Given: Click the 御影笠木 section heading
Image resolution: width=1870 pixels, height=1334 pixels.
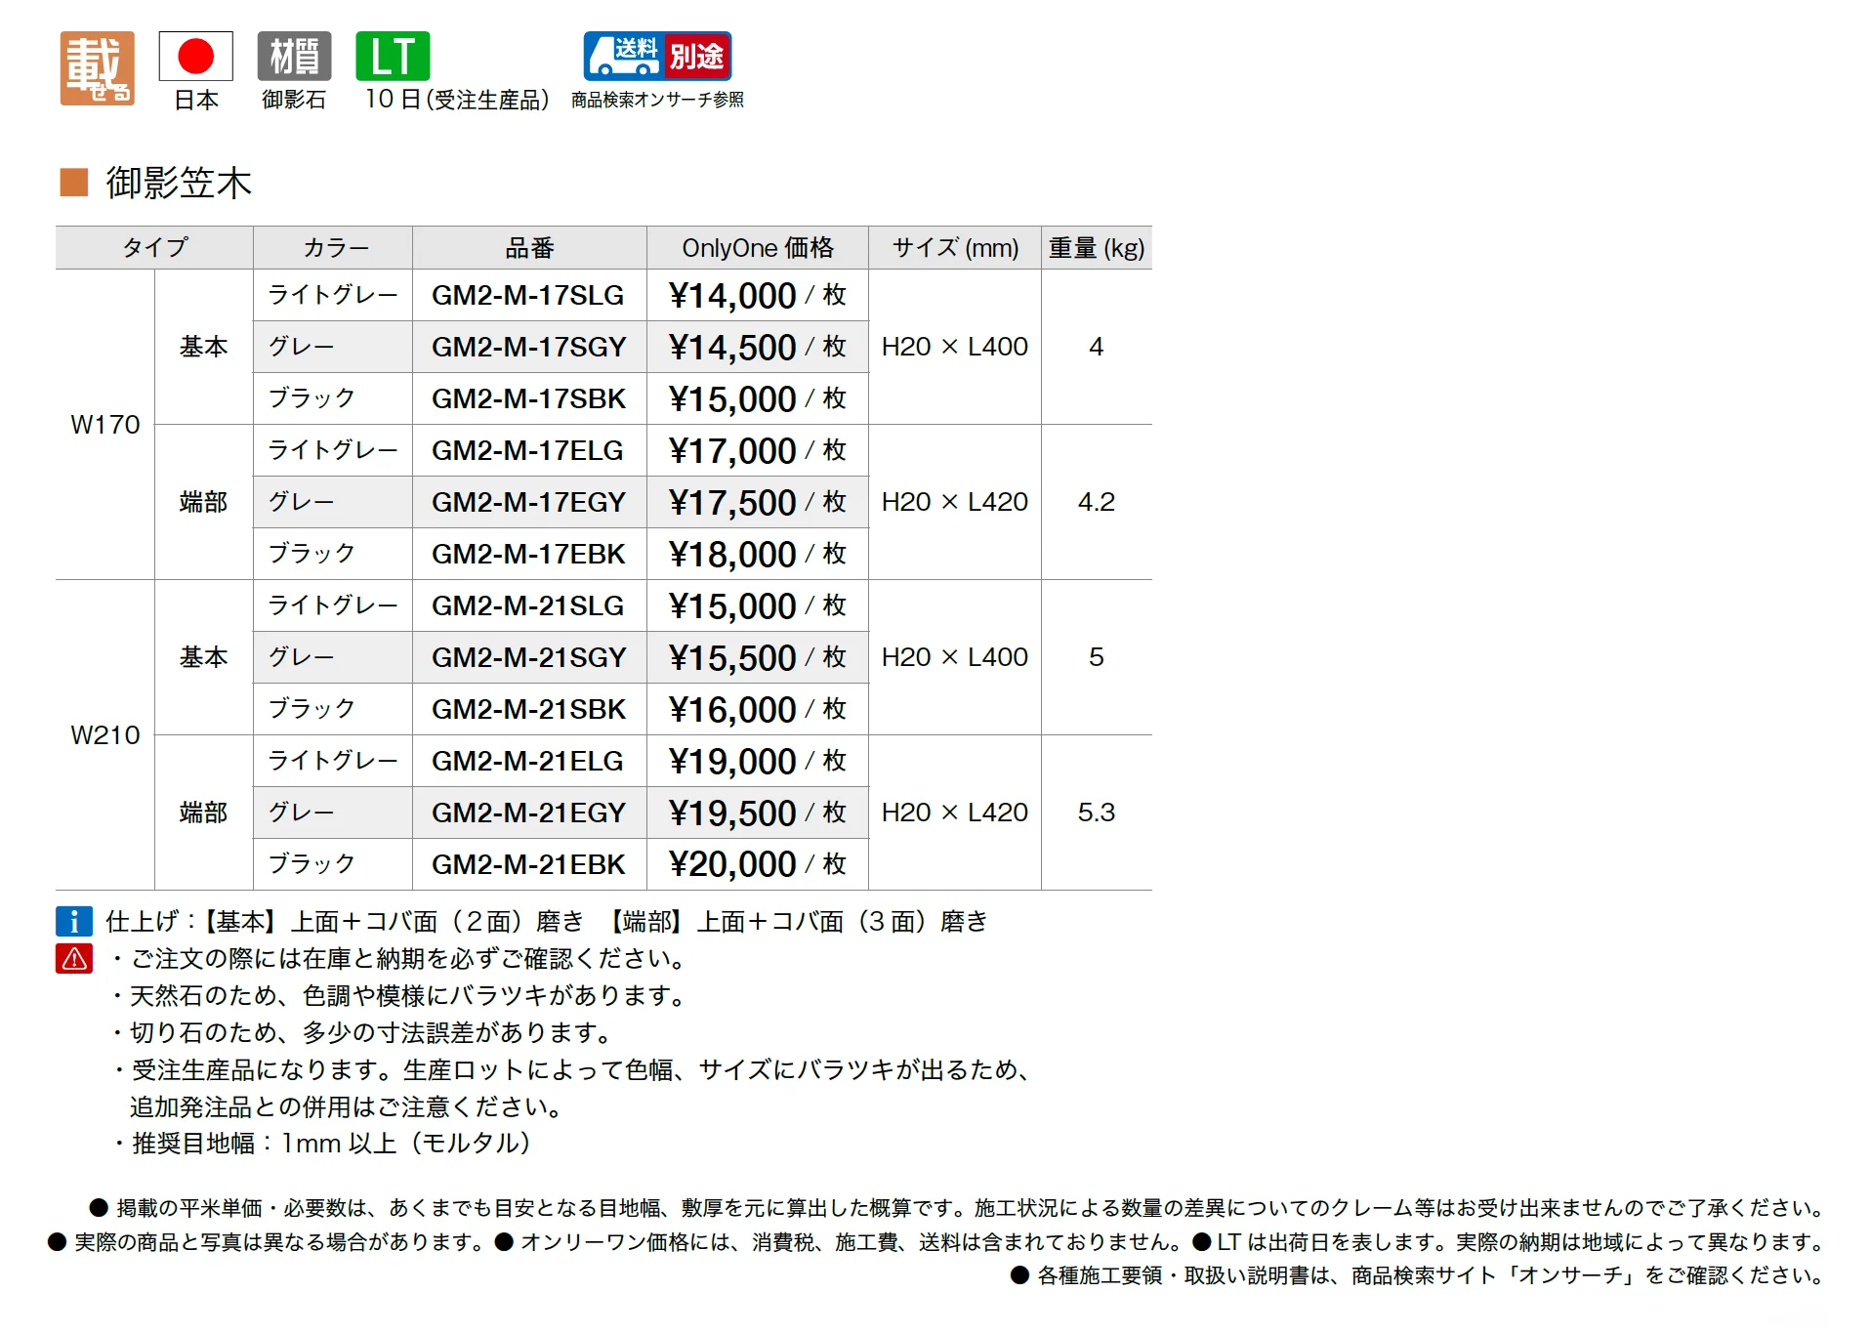Looking at the screenshot, I should [179, 183].
